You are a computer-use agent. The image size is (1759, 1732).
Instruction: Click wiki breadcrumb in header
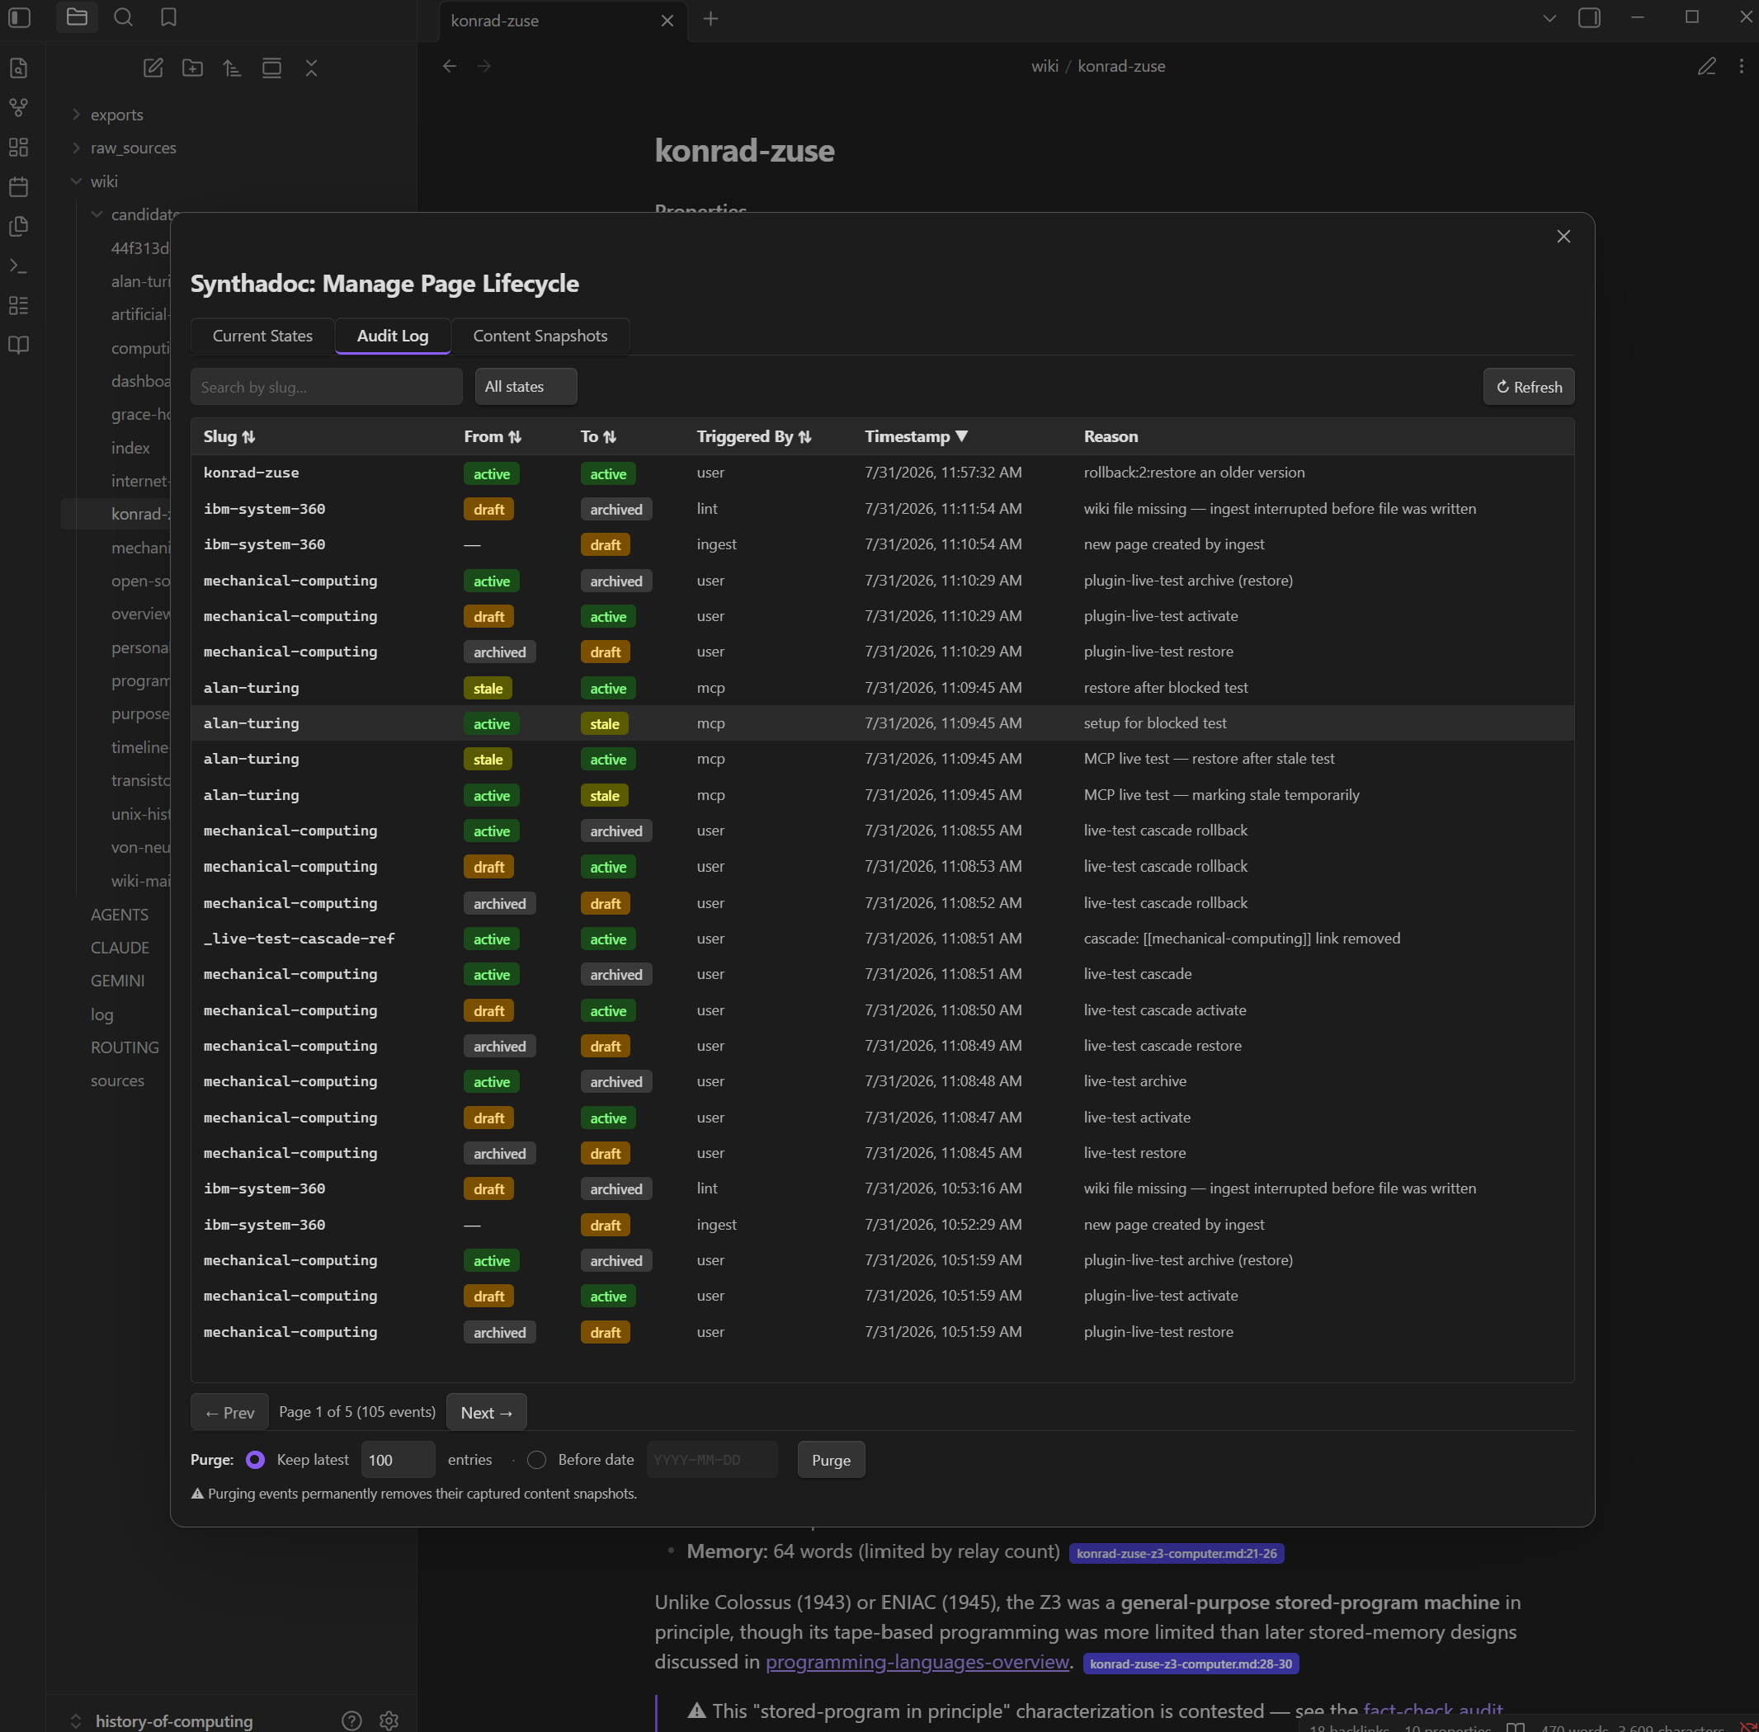(x=1044, y=67)
